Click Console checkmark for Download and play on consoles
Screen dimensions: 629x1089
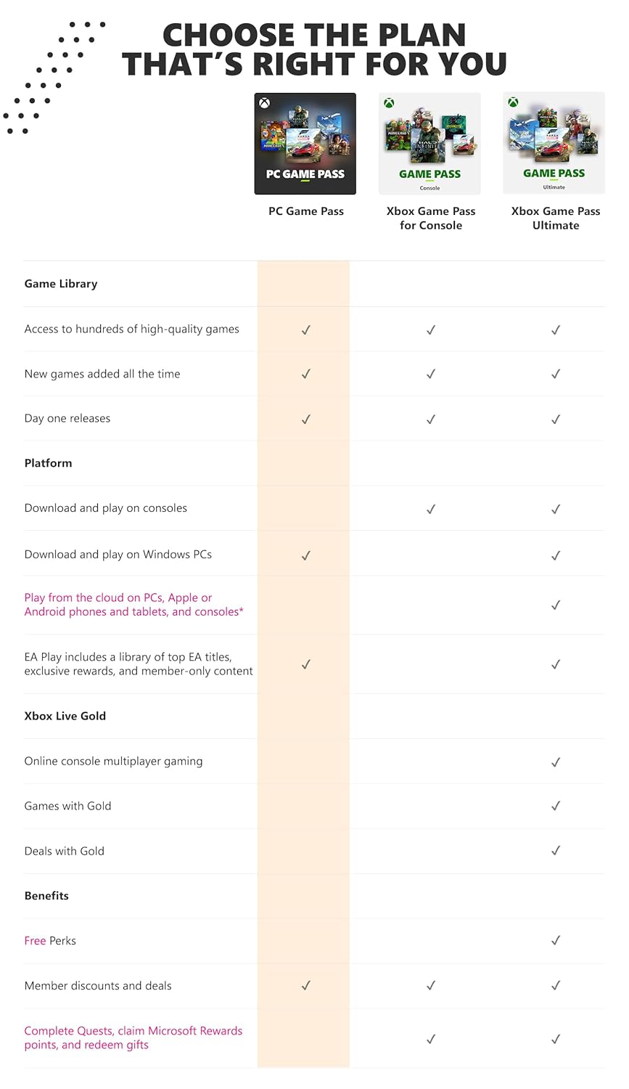click(x=431, y=509)
